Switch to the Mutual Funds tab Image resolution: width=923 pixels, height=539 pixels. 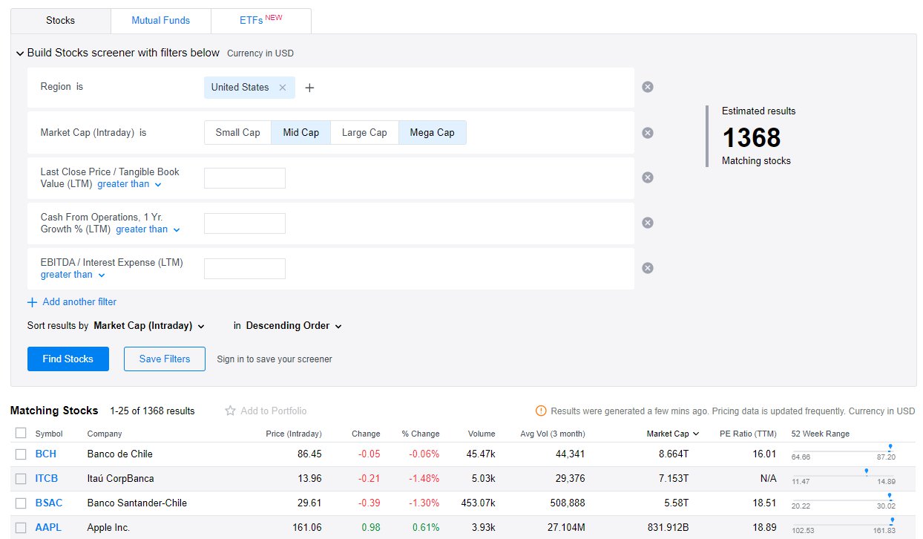(160, 21)
